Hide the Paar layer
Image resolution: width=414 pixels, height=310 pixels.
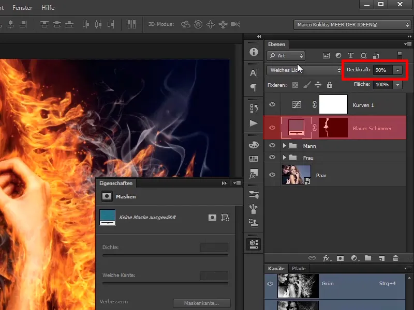pyautogui.click(x=272, y=175)
